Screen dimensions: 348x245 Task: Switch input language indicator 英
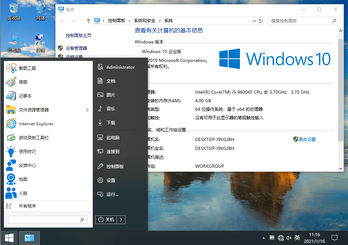(x=297, y=238)
